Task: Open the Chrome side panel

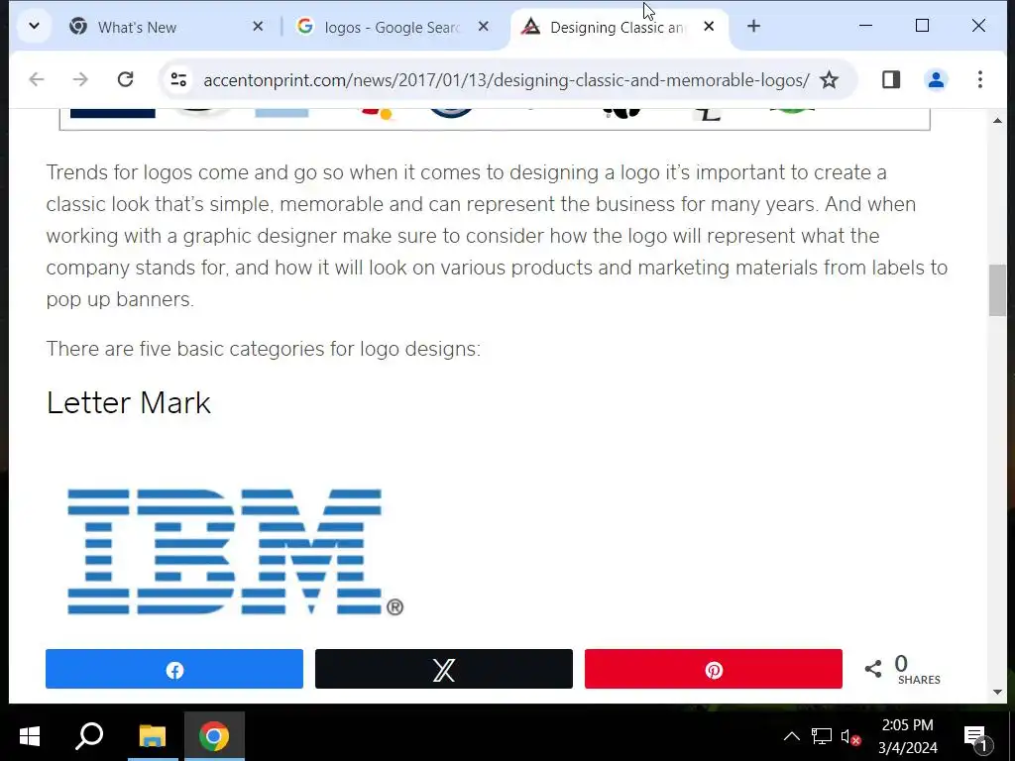Action: pos(891,79)
